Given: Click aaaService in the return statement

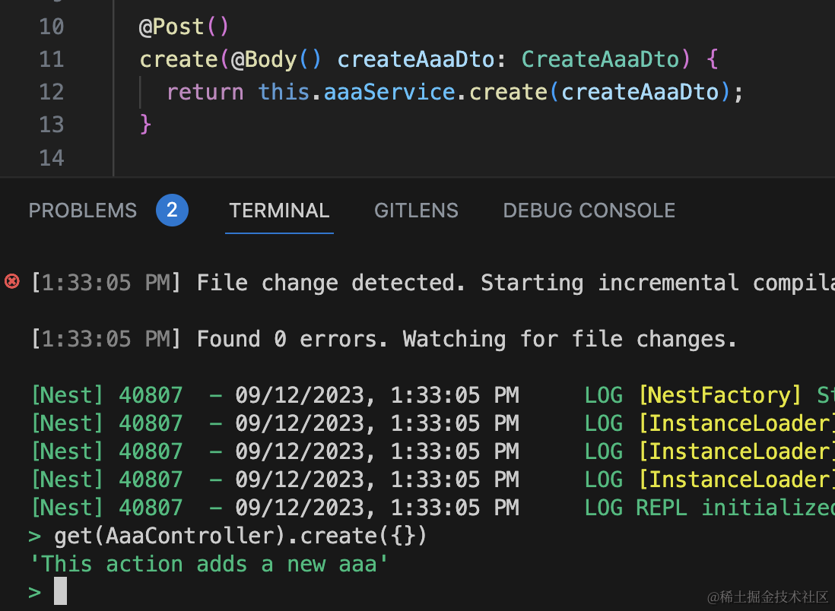Looking at the screenshot, I should coord(389,92).
